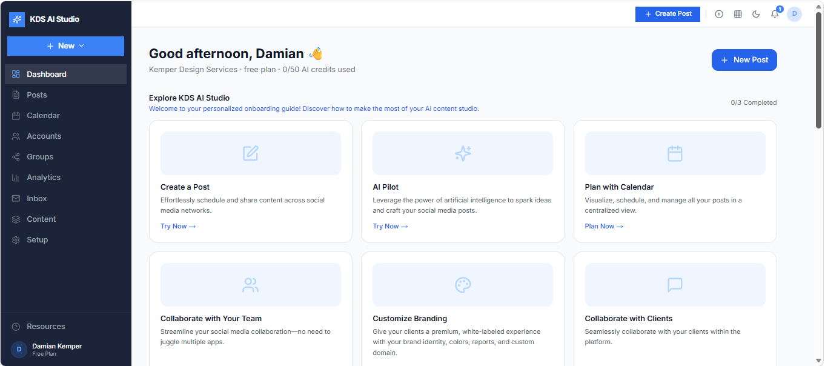The width and height of the screenshot is (825, 366).
Task: Open the grid apps icon in the top bar
Action: click(x=738, y=14)
